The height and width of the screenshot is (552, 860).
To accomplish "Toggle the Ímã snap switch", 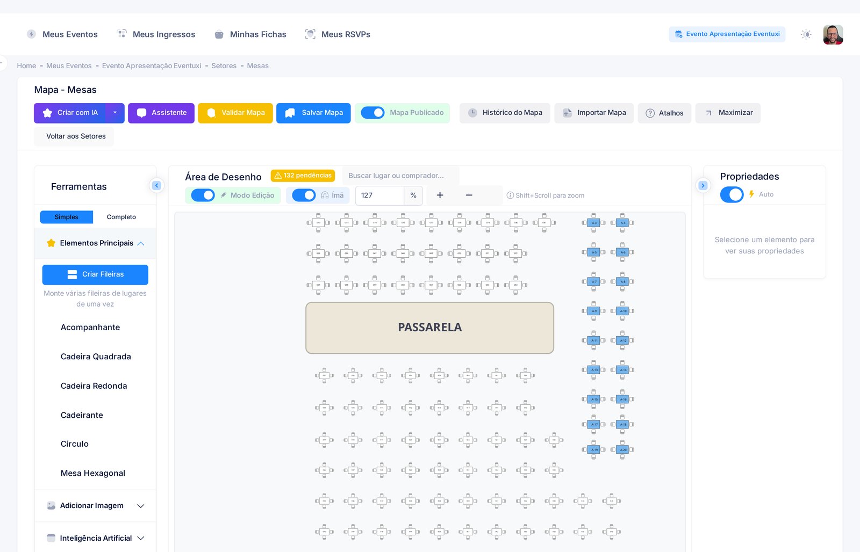I will [304, 195].
